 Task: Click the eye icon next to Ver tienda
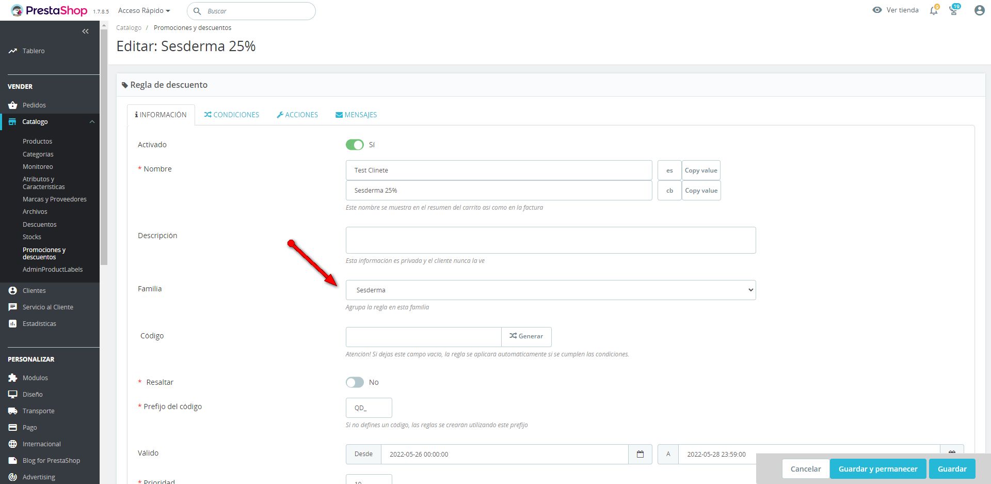point(877,10)
